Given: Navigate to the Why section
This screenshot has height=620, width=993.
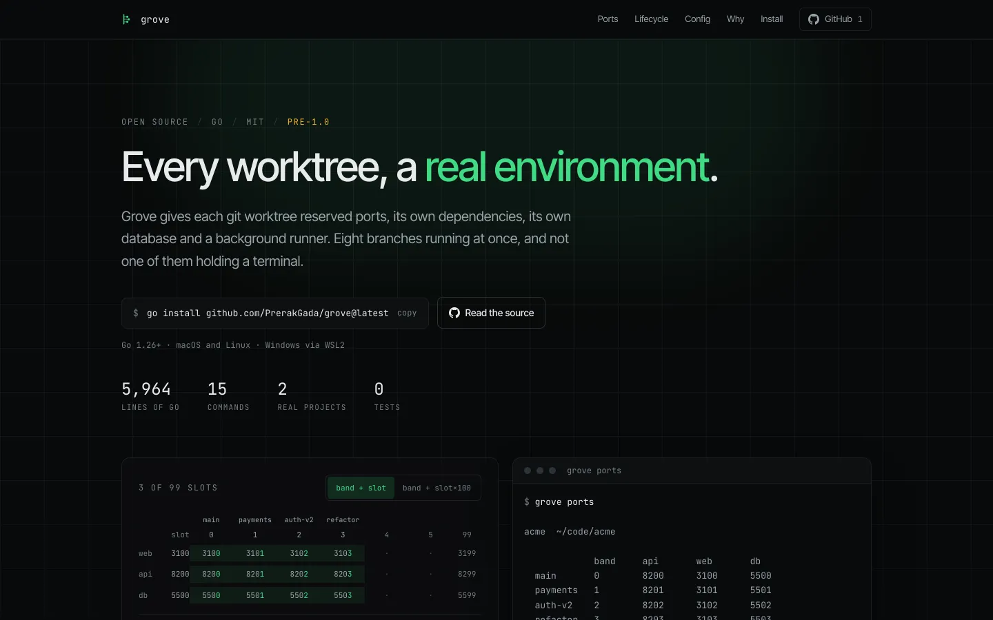Looking at the screenshot, I should pyautogui.click(x=735, y=19).
